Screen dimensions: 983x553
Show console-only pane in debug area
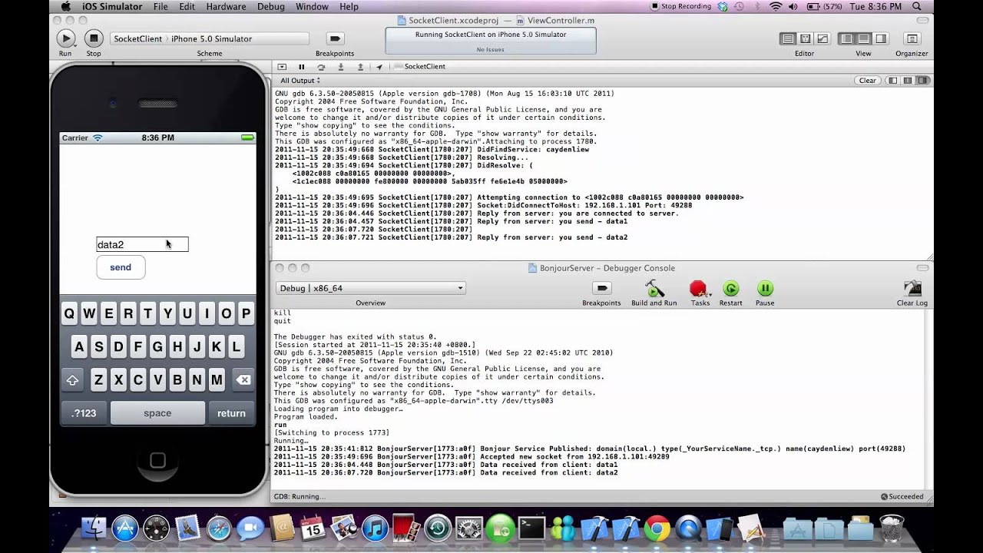click(923, 80)
